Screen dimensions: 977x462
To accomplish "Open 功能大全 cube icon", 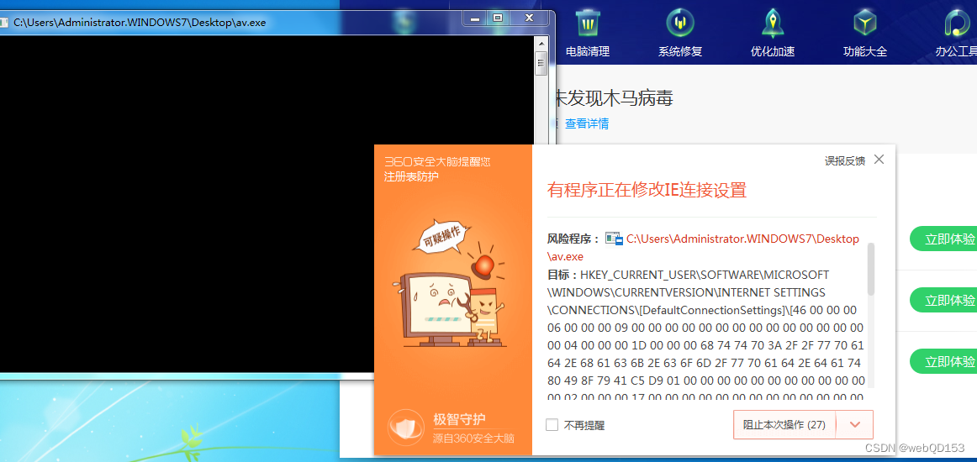I will click(x=865, y=24).
